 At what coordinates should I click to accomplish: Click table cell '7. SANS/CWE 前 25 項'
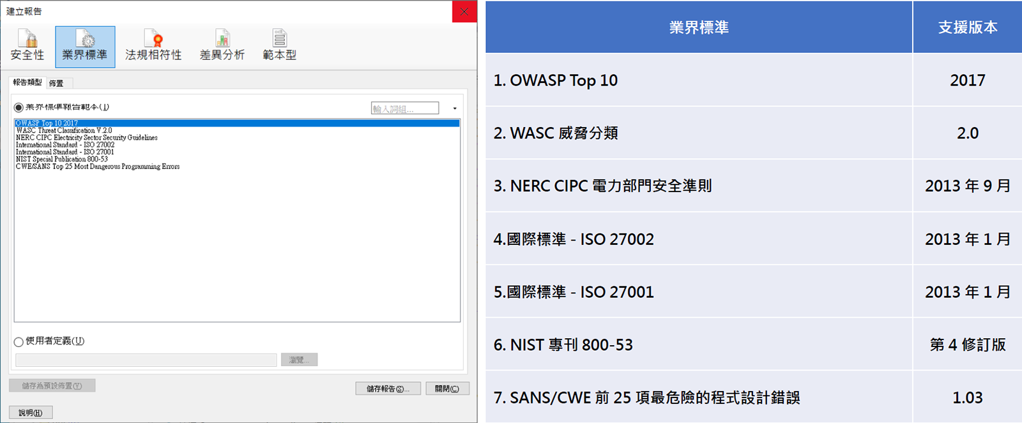coord(699,397)
